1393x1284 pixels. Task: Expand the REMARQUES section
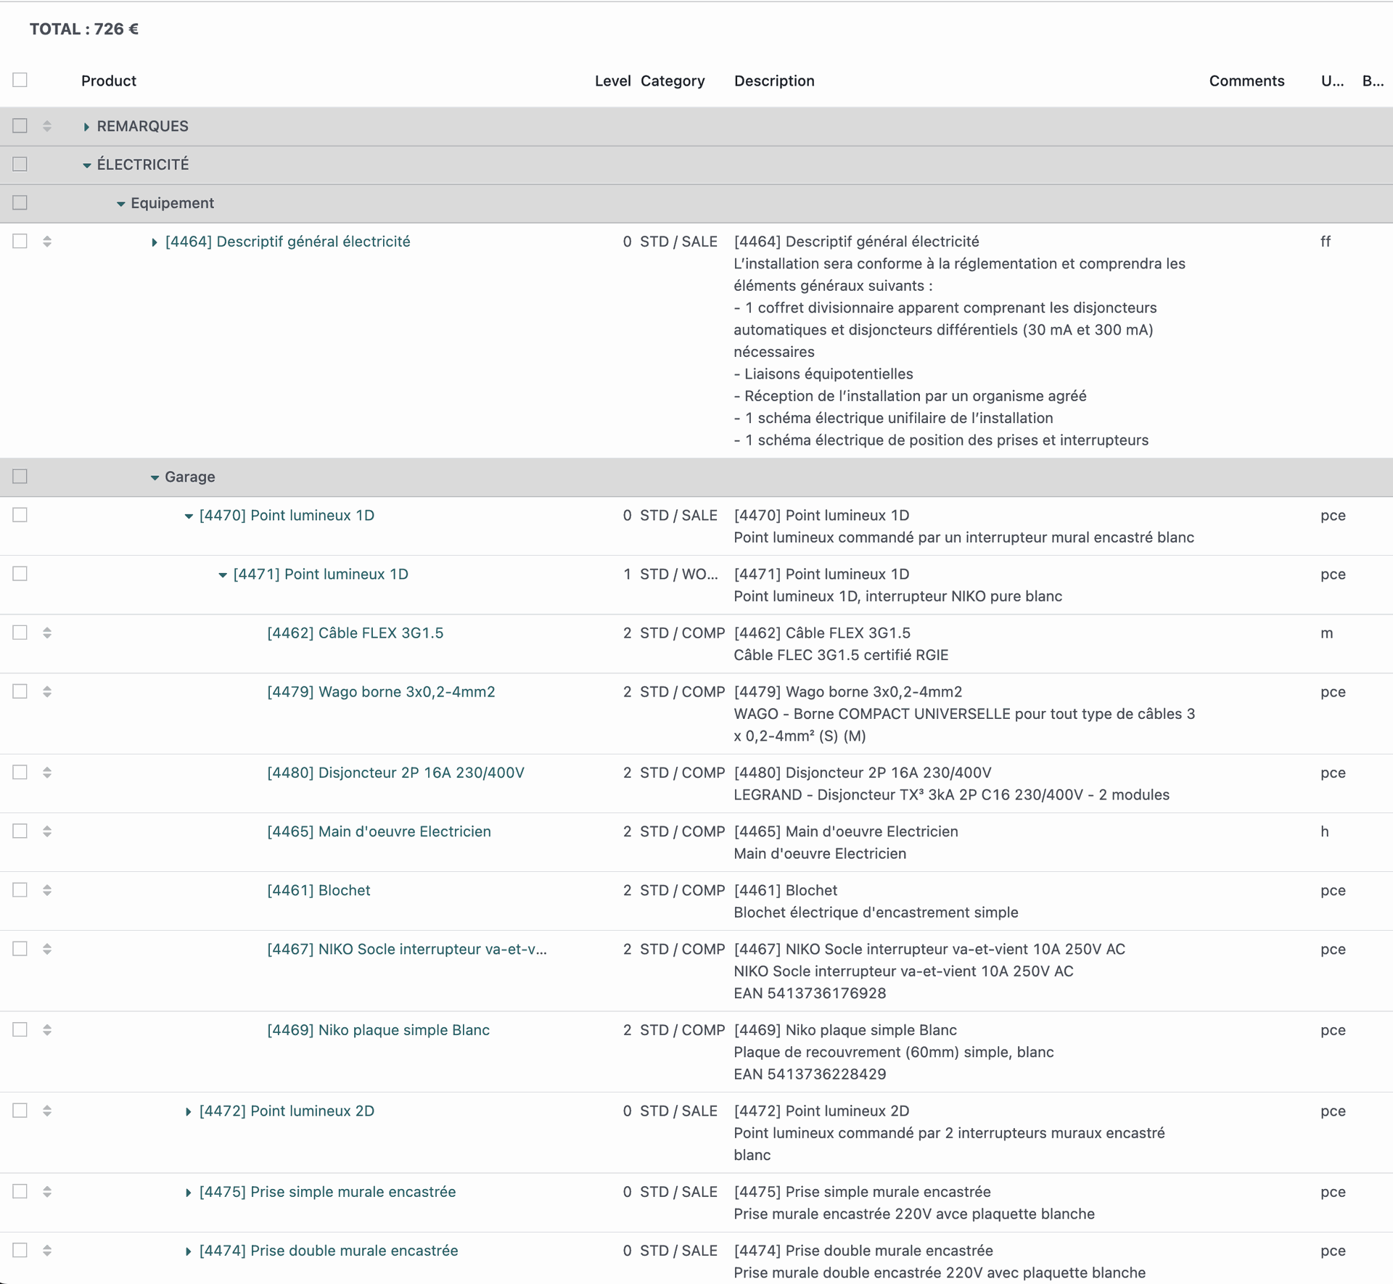pos(86,127)
